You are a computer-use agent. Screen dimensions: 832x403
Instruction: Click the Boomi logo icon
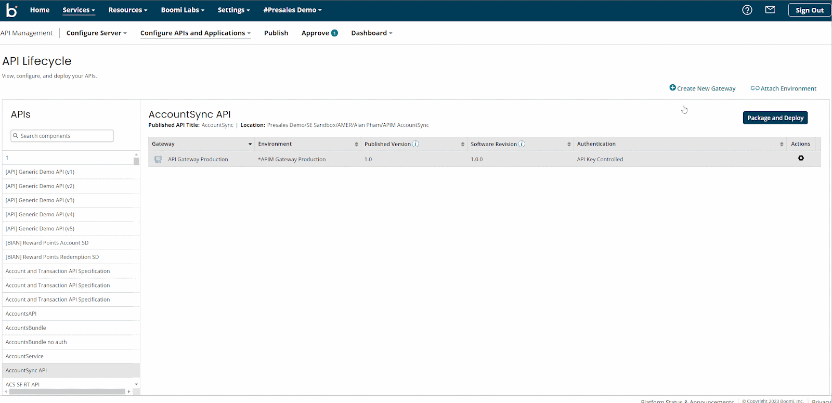[11, 10]
